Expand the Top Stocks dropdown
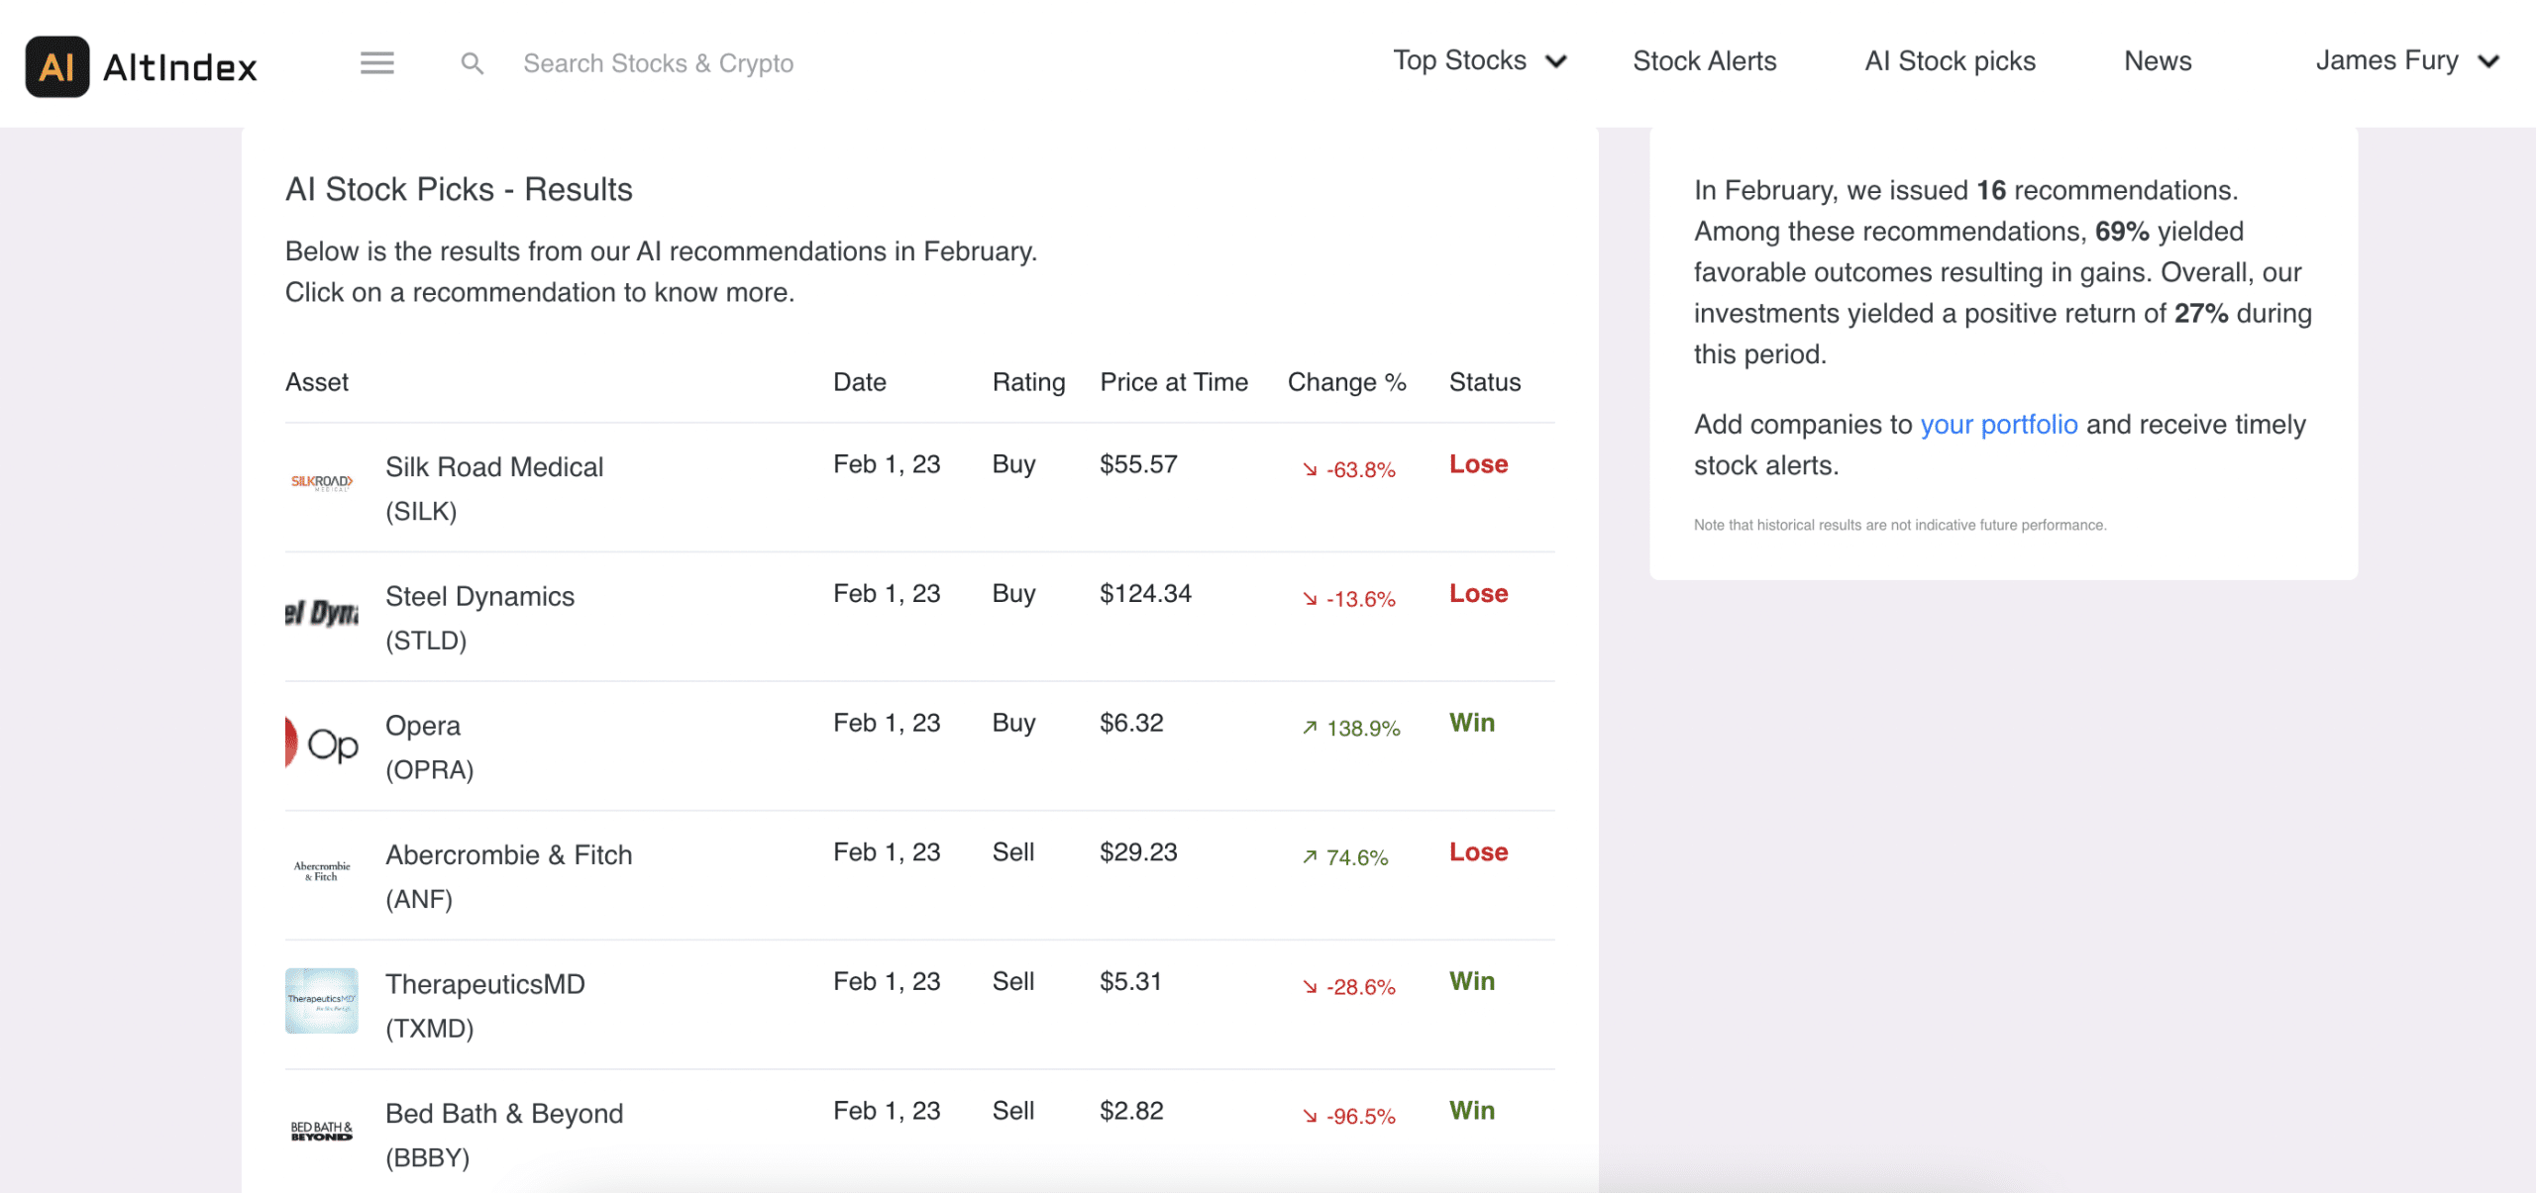The height and width of the screenshot is (1193, 2536). coord(1479,61)
